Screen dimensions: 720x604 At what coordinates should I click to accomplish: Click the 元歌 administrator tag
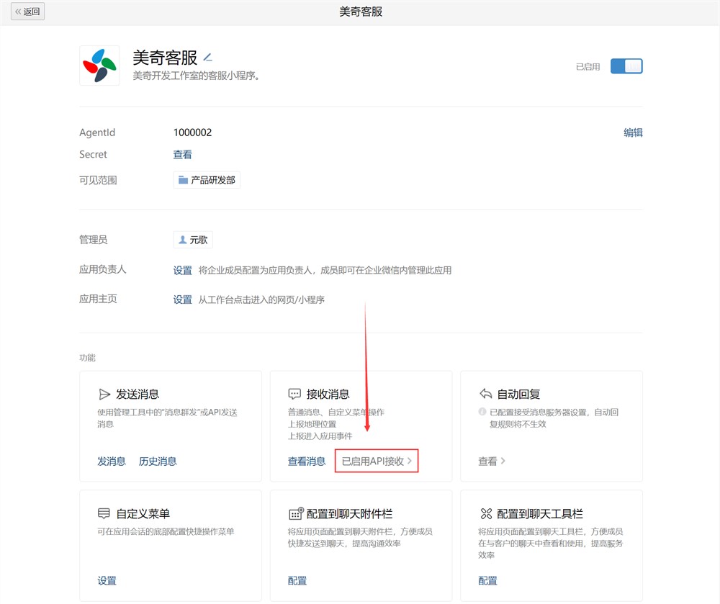click(x=193, y=240)
